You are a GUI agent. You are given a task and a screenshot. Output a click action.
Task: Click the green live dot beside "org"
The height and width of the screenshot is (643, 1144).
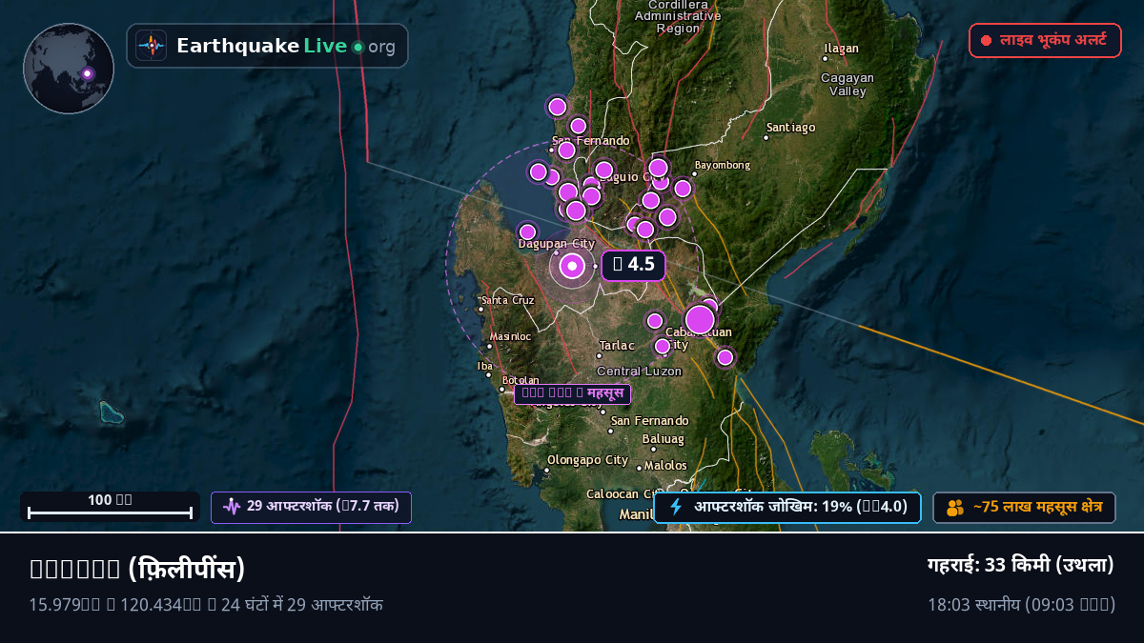[357, 47]
